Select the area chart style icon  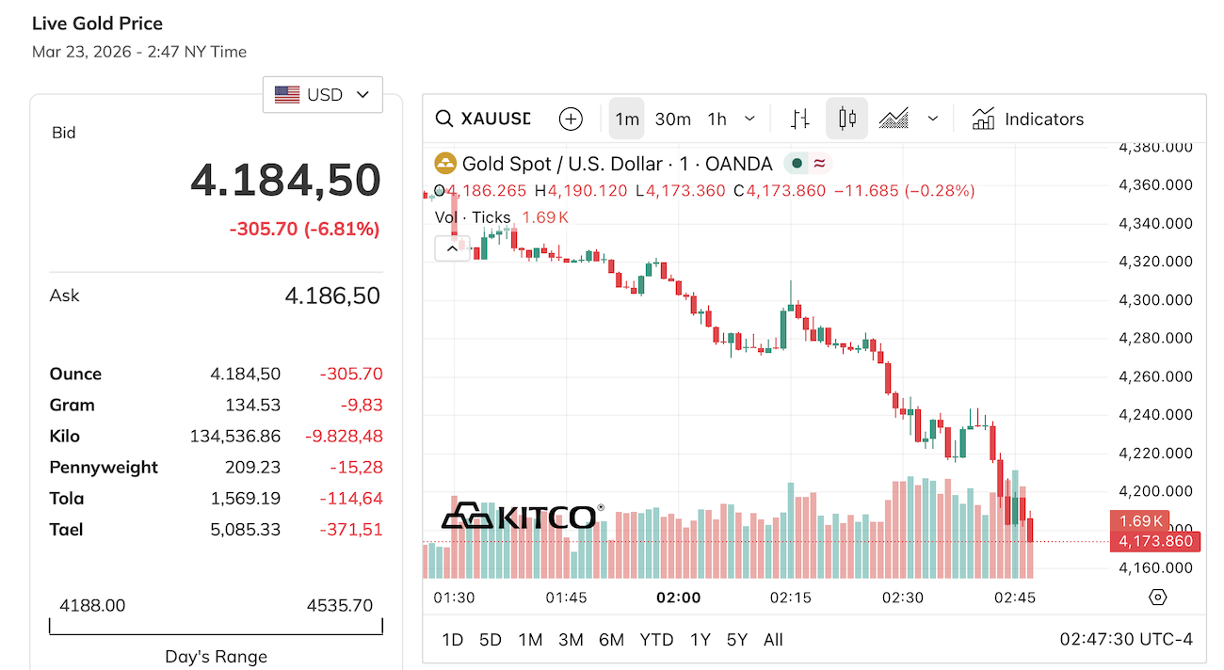click(894, 120)
